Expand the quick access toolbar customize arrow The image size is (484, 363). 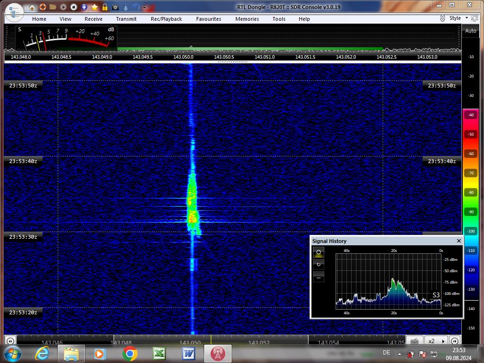(144, 7)
